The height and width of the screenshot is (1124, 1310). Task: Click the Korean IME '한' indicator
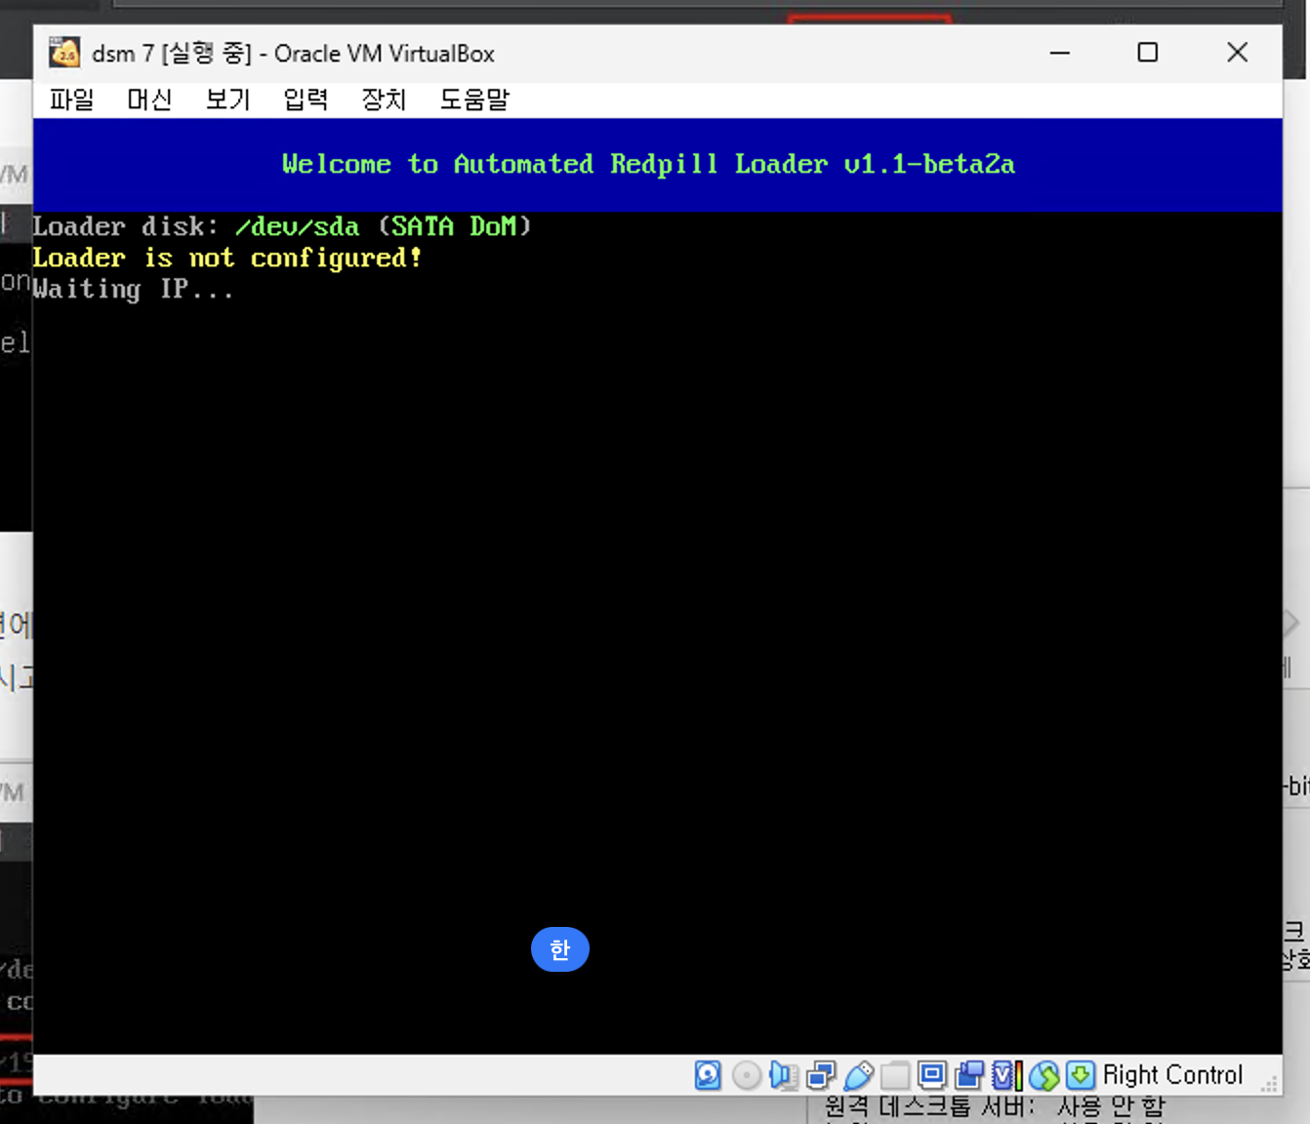pos(560,949)
